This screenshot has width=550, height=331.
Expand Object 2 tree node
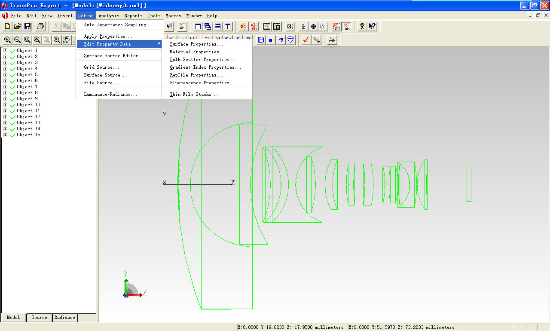point(6,57)
